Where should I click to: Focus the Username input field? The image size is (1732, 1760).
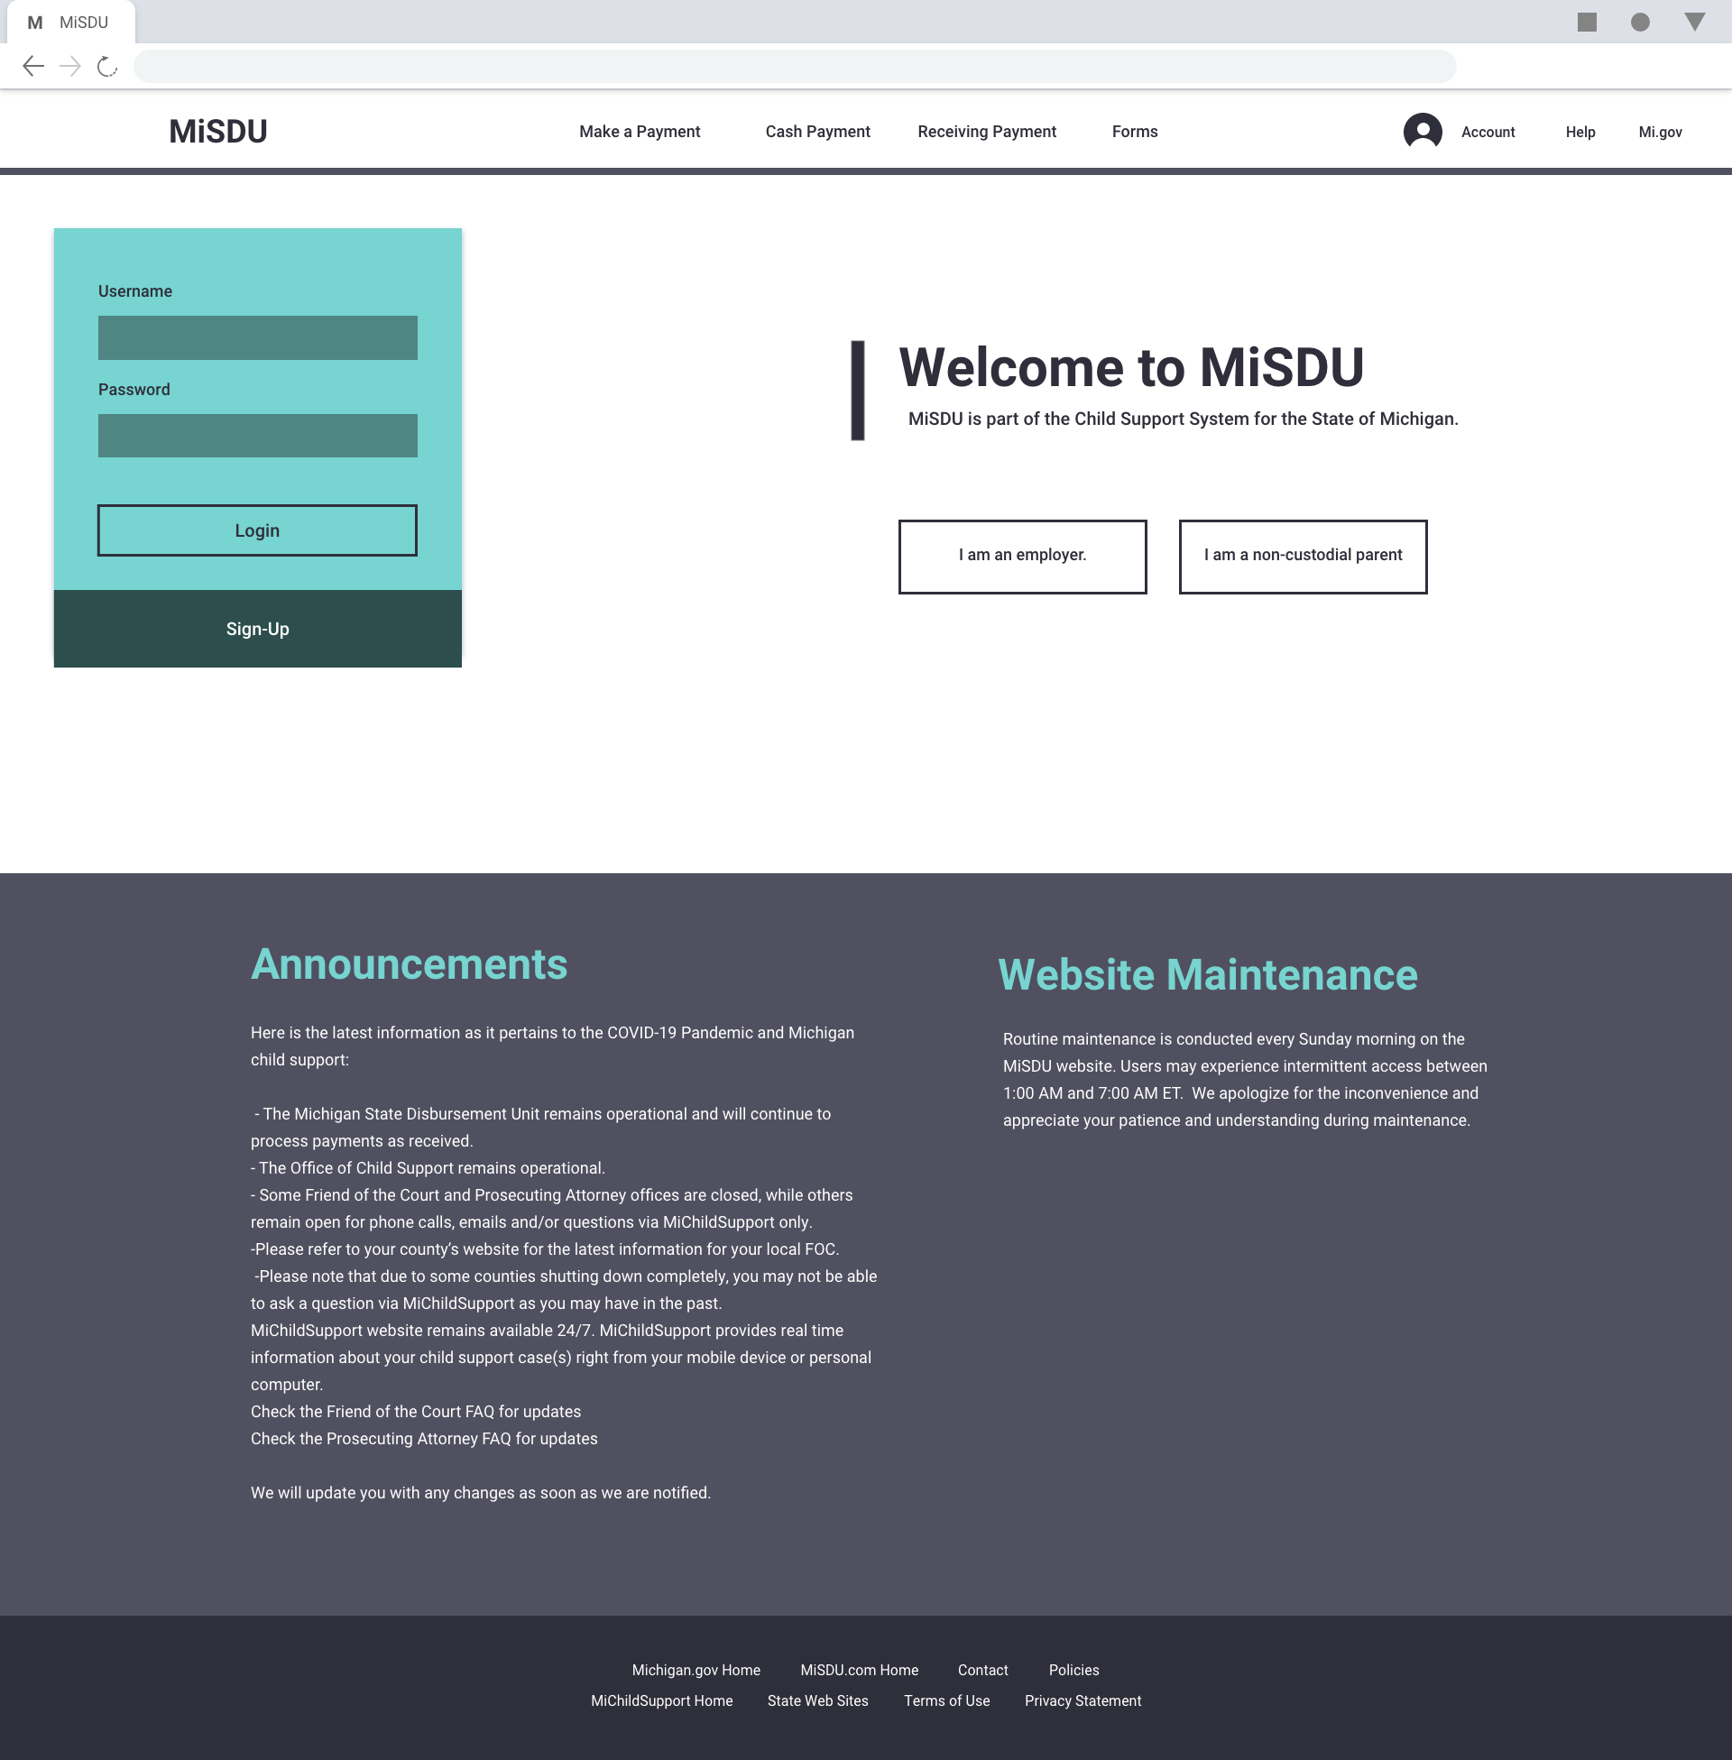point(257,337)
